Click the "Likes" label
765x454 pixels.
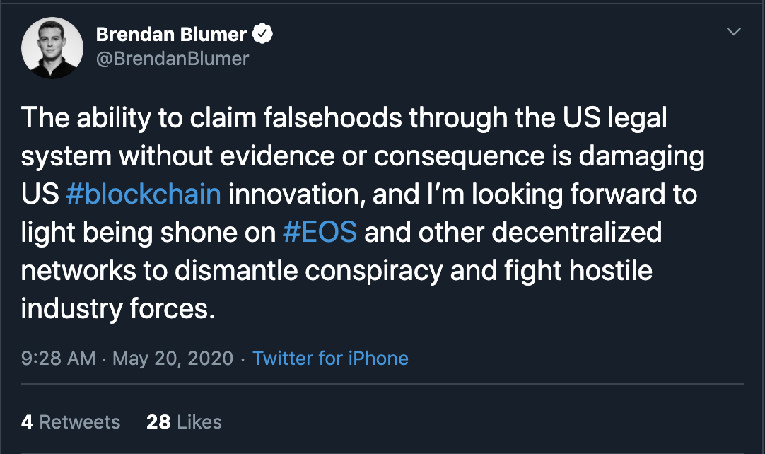point(199,422)
